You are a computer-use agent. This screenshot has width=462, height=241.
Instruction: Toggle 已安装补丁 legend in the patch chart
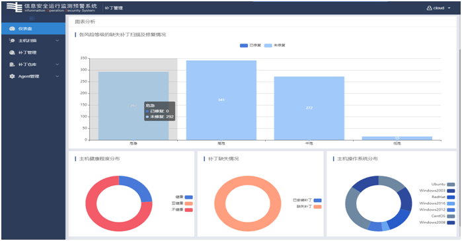[x=307, y=200]
